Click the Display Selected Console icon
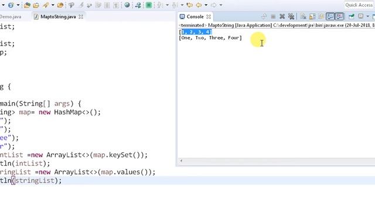Viewport: 375px width, 210px height. click(361, 16)
